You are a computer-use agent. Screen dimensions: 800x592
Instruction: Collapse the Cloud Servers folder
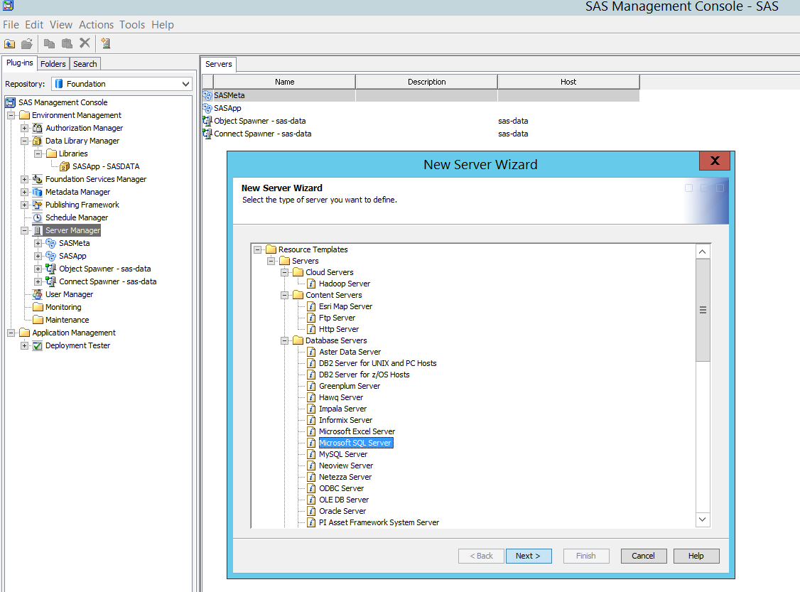[285, 272]
